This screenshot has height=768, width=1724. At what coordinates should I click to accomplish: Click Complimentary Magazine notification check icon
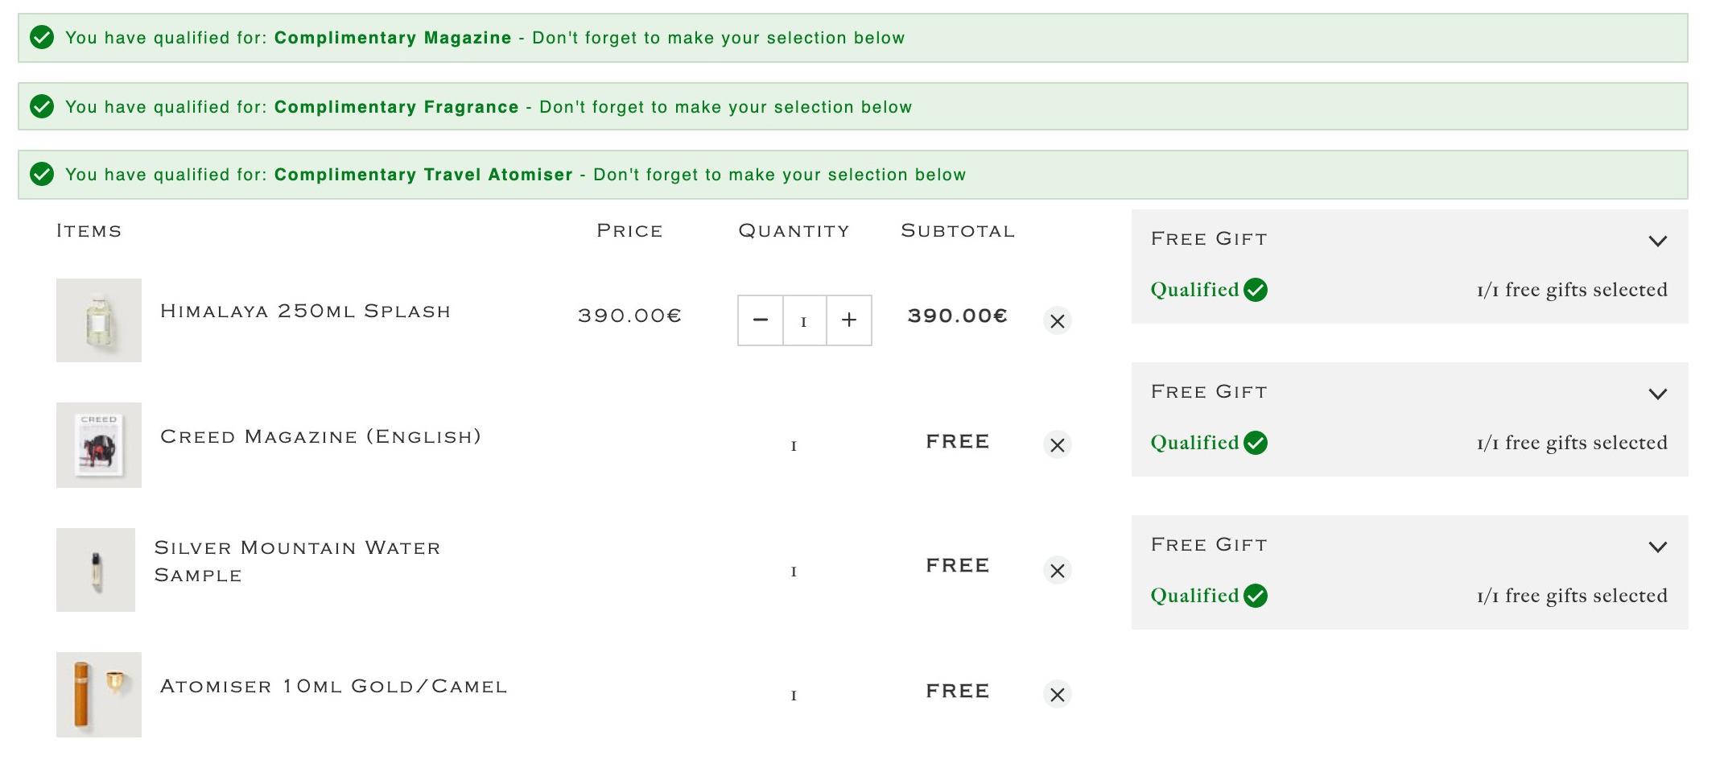coord(42,38)
